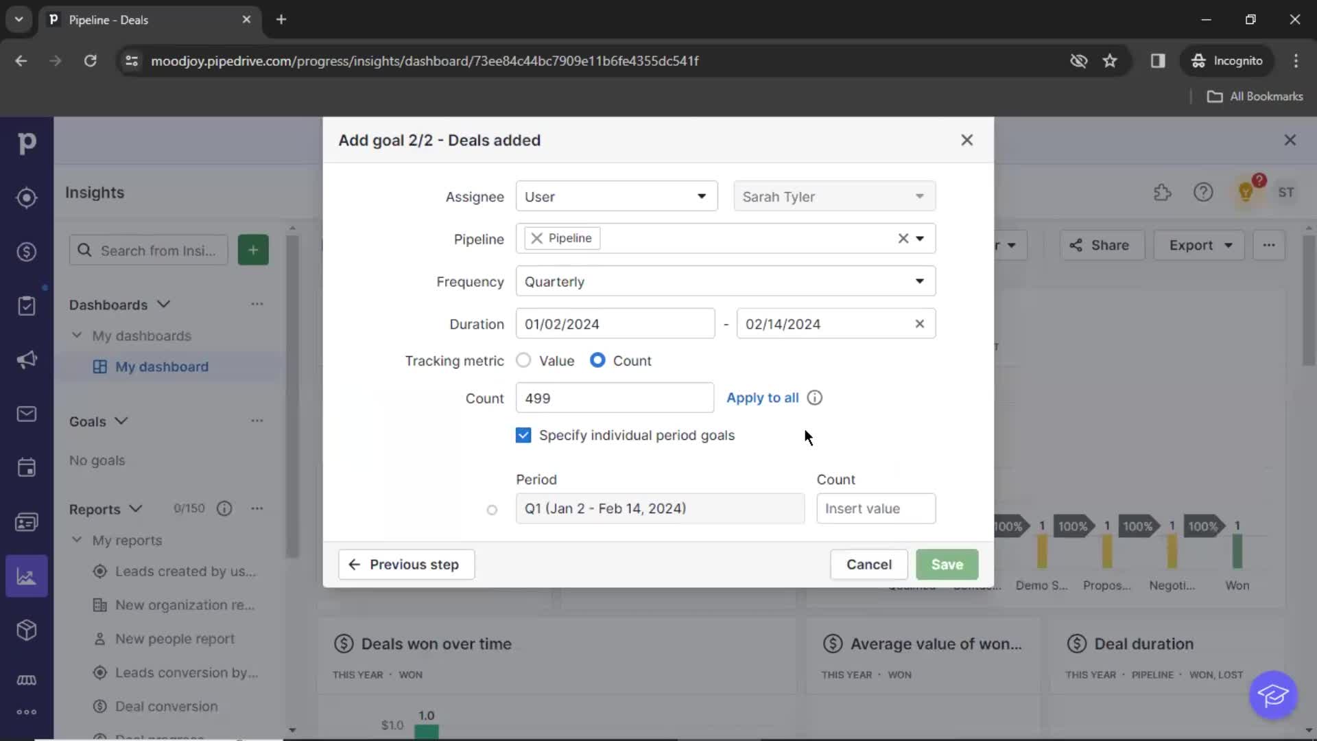This screenshot has width=1317, height=741.
Task: Click the Q1 period insert value field
Action: tap(875, 508)
